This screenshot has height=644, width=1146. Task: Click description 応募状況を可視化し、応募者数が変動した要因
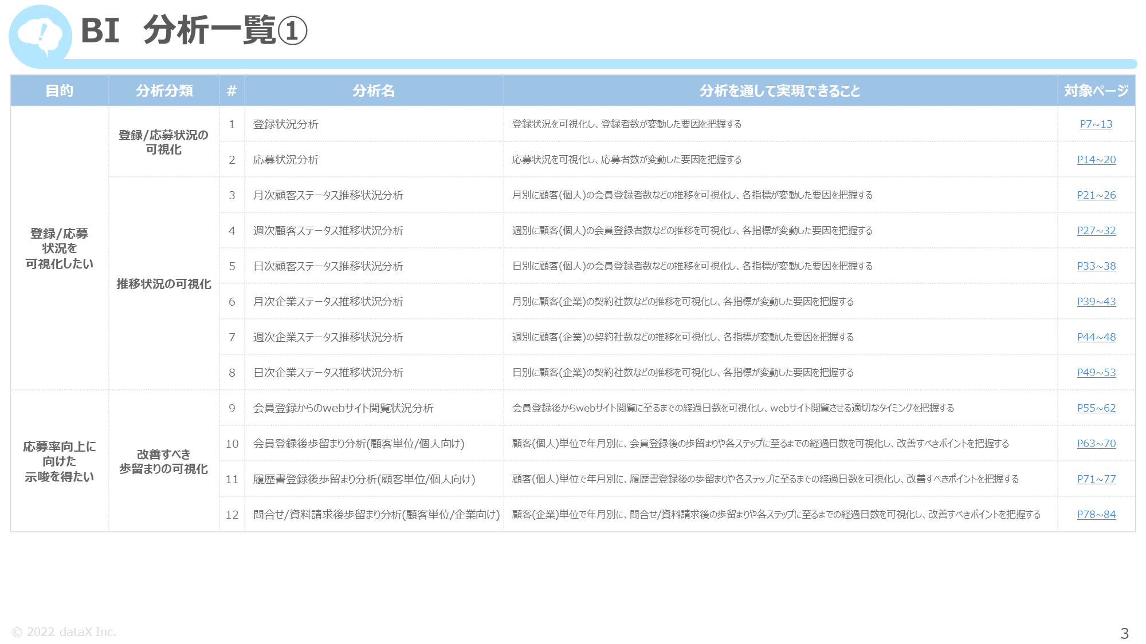627,160
